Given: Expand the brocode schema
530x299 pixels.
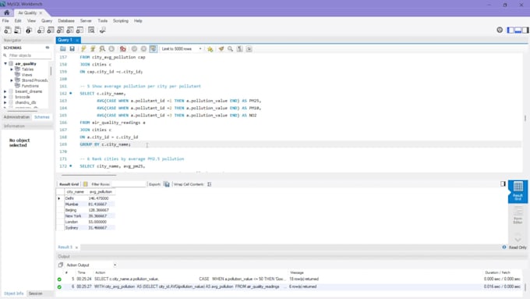Looking at the screenshot, I should click(x=5, y=97).
